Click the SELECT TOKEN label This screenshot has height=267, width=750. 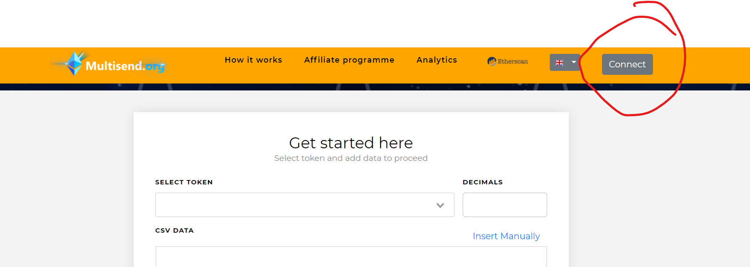[184, 182]
